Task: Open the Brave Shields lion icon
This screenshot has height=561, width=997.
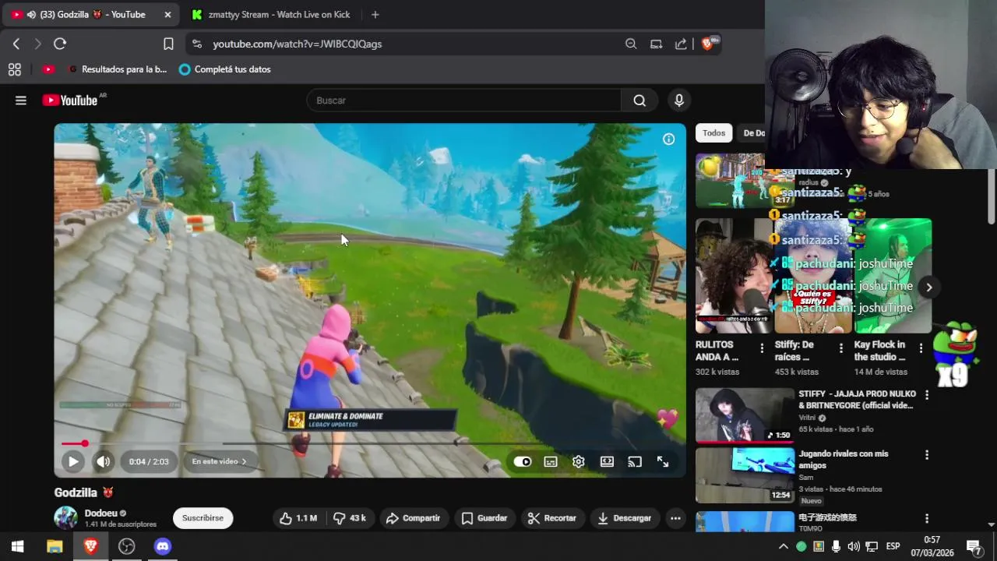Action: coord(707,44)
